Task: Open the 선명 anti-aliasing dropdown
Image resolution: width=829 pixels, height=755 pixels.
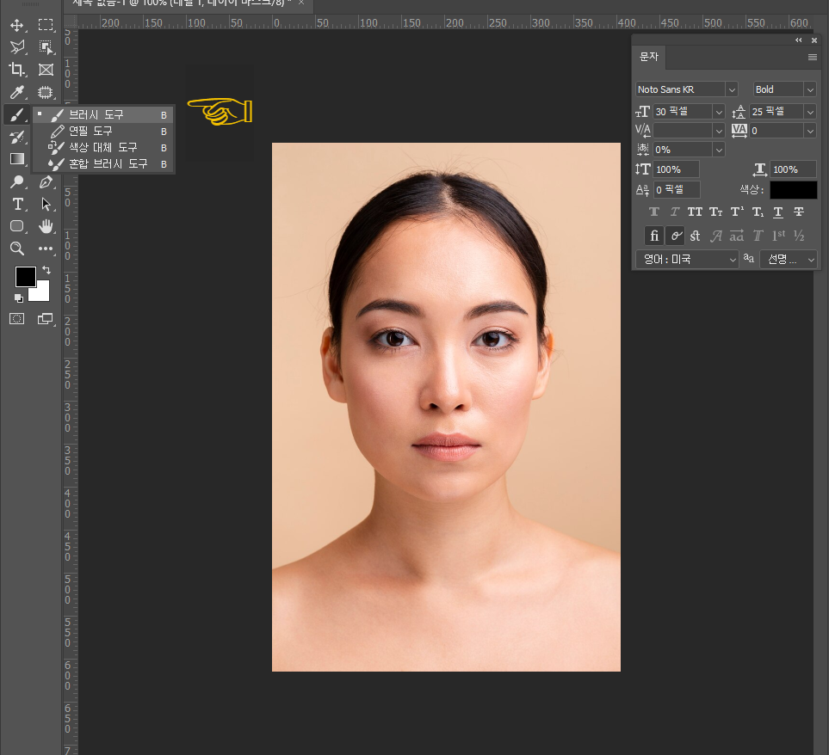Action: 789,259
